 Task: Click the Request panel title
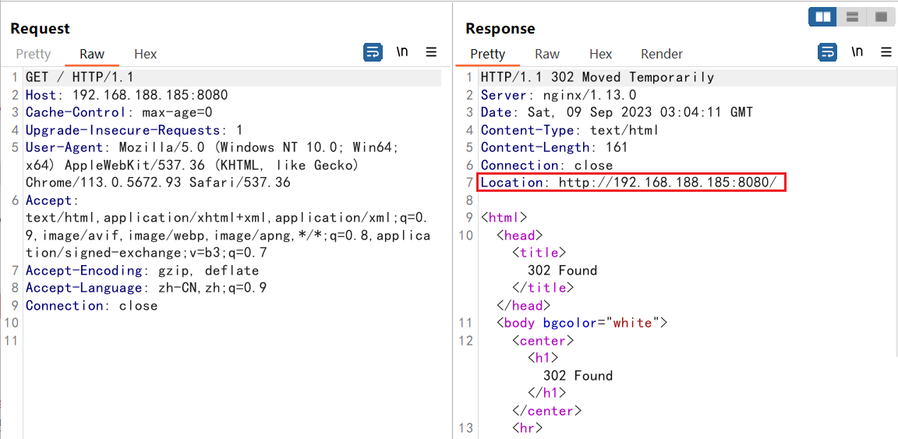pos(40,28)
